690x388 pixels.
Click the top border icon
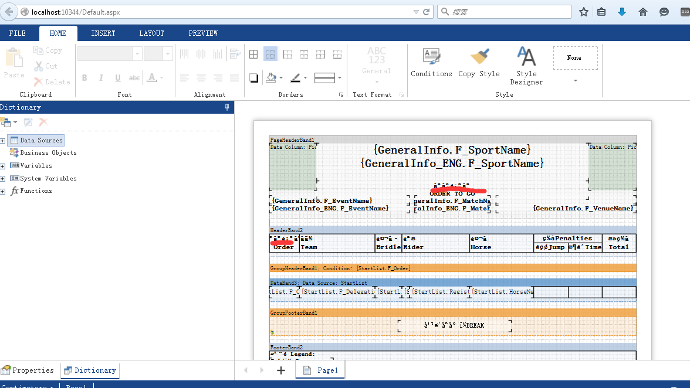(304, 54)
